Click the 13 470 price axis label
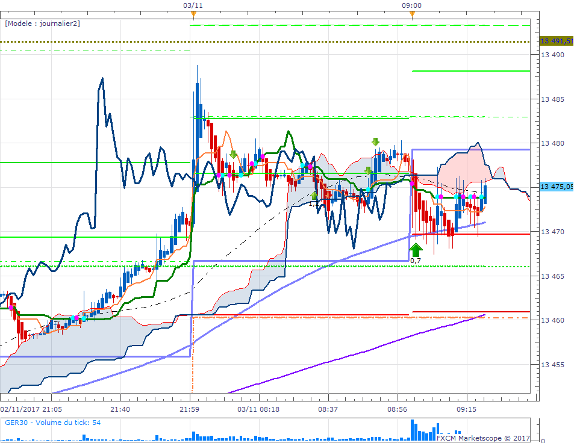 [552, 232]
